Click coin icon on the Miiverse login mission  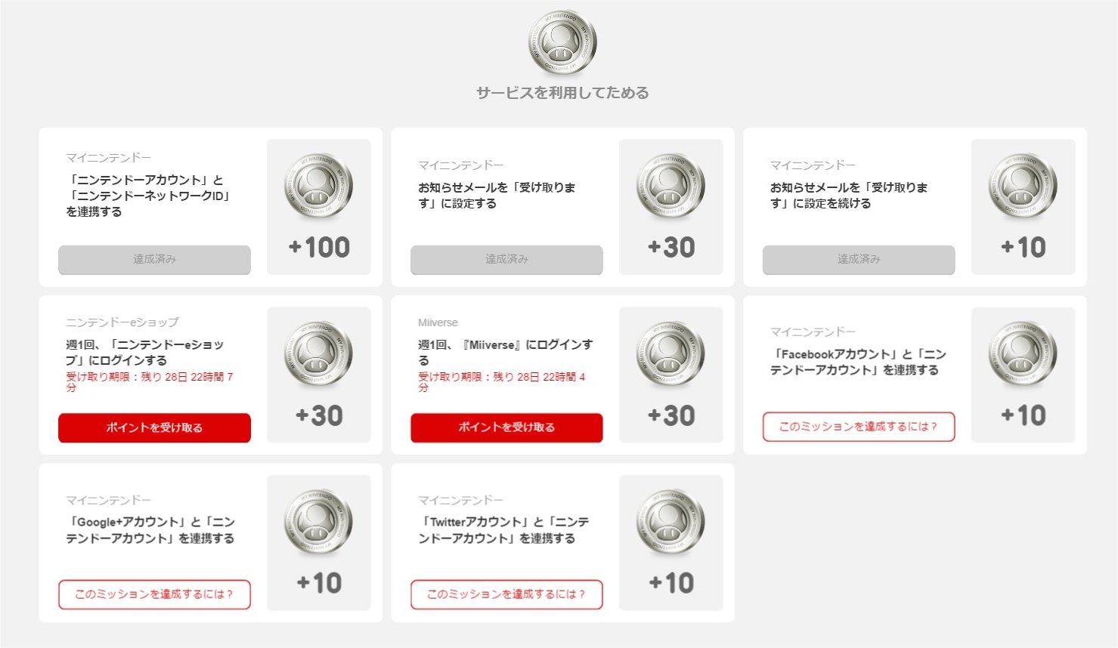point(670,353)
